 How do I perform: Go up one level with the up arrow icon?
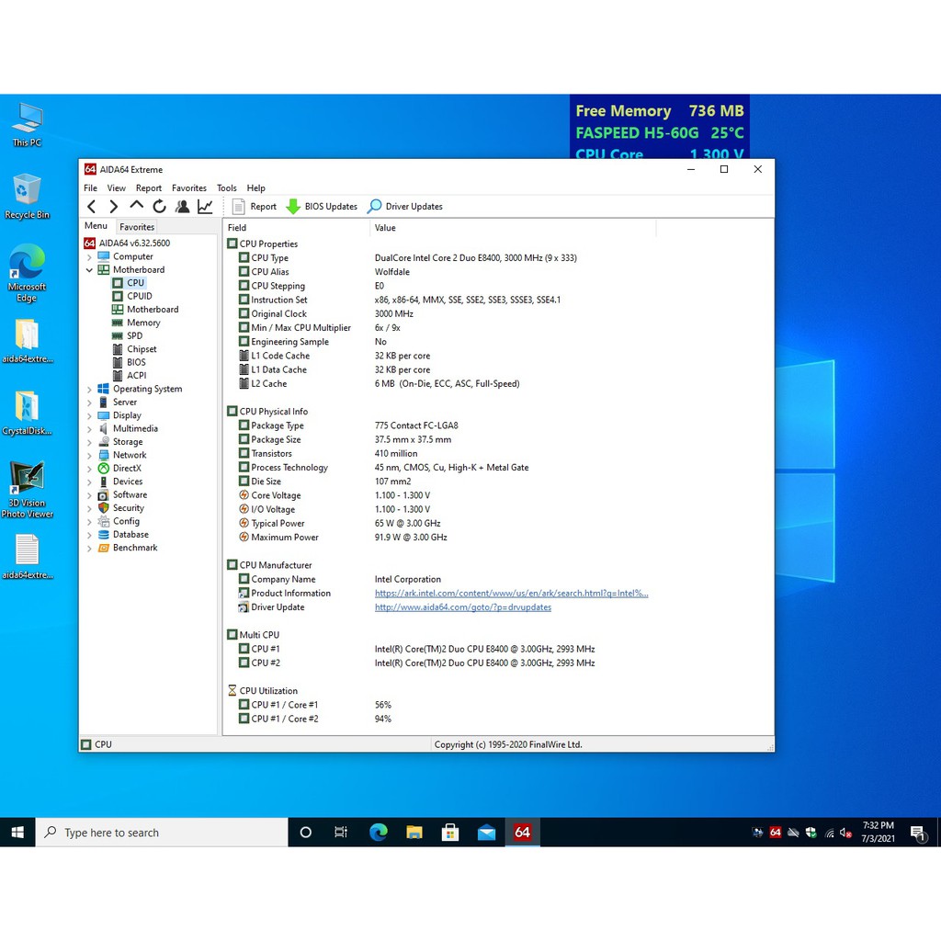tap(136, 206)
